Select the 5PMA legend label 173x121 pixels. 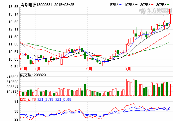click(x=114, y=5)
